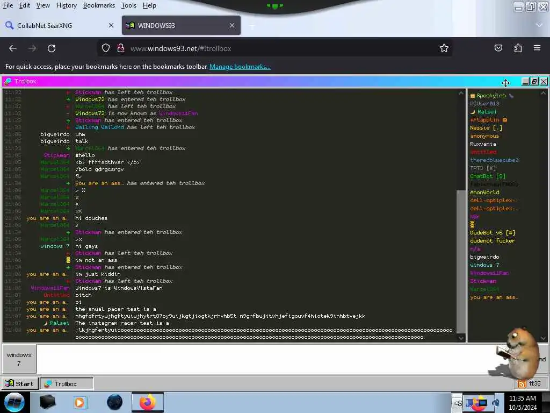Click the volume speaker tray icon

tap(496, 403)
